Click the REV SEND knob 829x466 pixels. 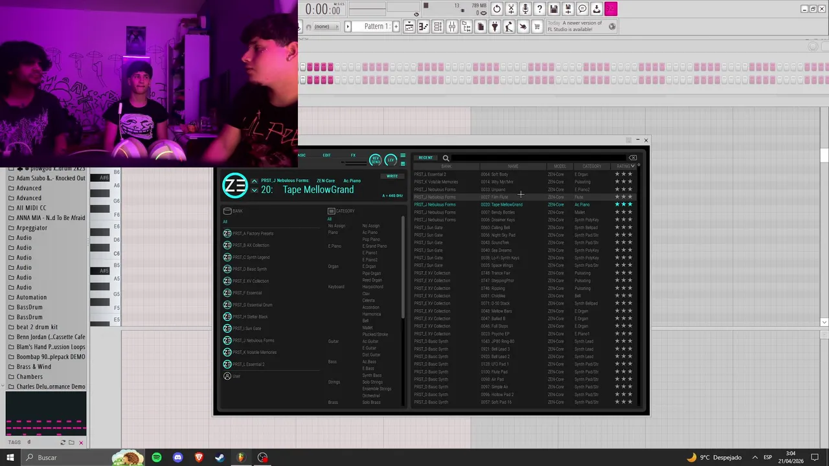[x=375, y=160]
